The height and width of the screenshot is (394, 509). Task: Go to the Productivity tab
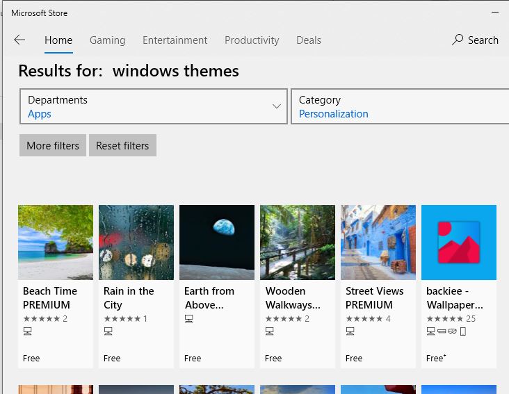point(252,40)
